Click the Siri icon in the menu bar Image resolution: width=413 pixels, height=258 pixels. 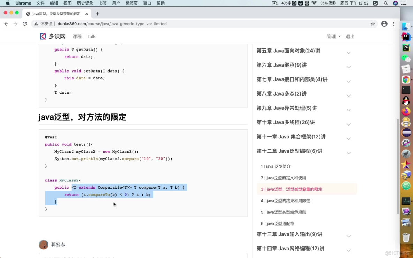[396, 3]
